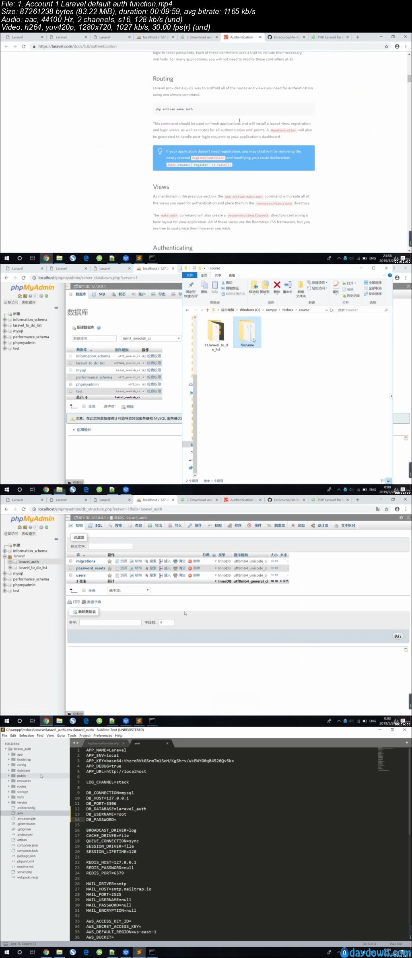Viewport: 412px width, 958px height.
Task: Check 全选 under the databases table
Action: [x=84, y=406]
